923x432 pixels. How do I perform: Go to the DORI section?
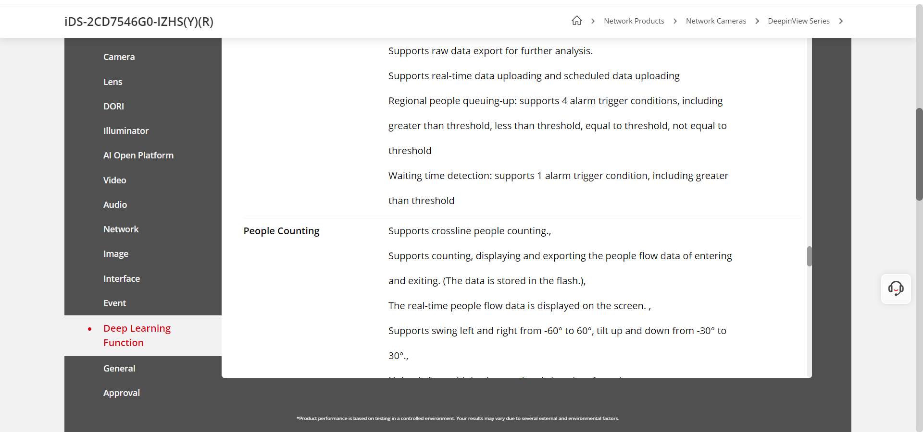click(x=113, y=107)
